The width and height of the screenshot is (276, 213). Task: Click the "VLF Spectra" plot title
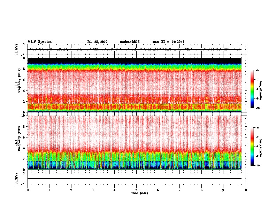tap(39, 42)
